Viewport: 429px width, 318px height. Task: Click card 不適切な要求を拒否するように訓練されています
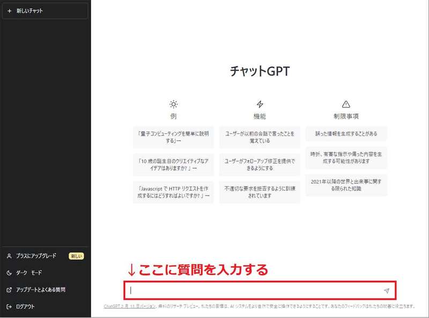pos(260,192)
